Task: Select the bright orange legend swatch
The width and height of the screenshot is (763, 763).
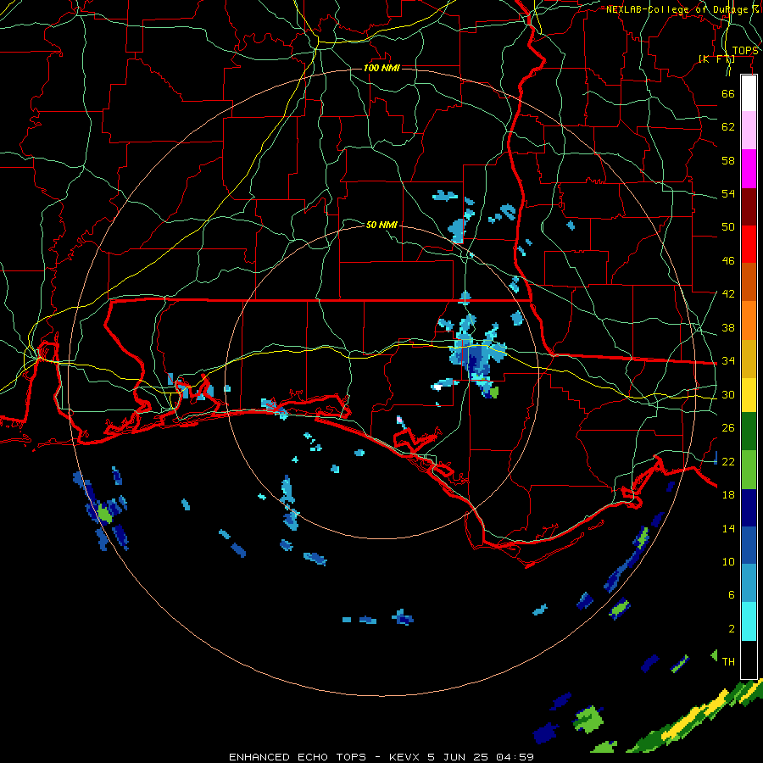Action: (x=749, y=320)
